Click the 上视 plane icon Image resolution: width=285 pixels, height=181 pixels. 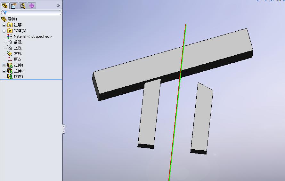coord(10,48)
